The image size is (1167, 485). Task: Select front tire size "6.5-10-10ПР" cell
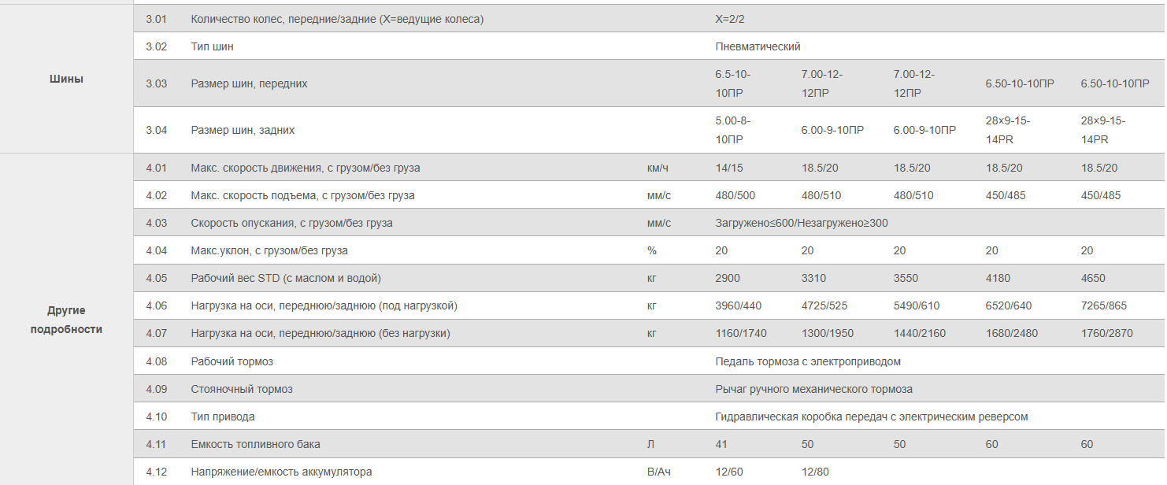(733, 83)
